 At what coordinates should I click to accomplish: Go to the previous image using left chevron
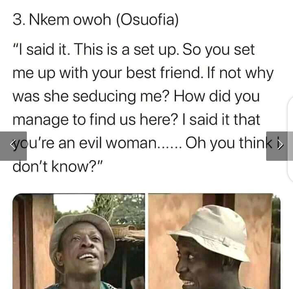pos(13,146)
